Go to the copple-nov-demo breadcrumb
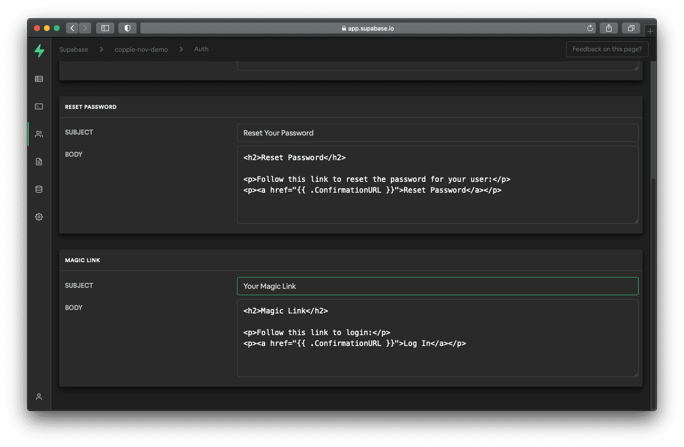This screenshot has height=447, width=684. [141, 49]
